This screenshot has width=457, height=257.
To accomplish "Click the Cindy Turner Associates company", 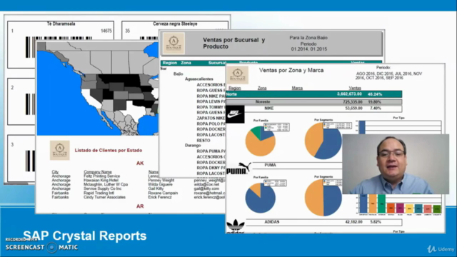I will pyautogui.click(x=104, y=197).
